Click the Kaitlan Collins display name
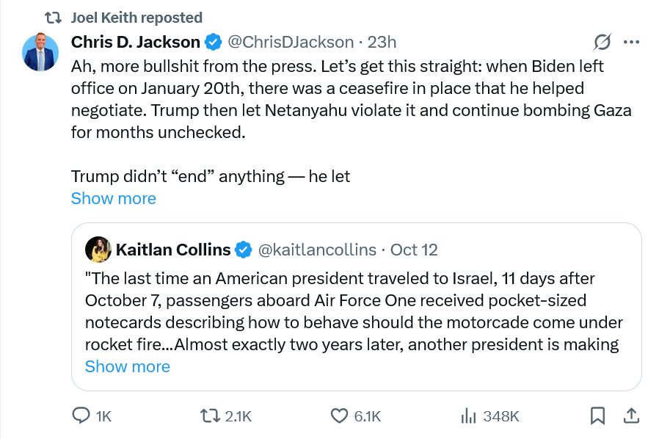659x439 pixels. pos(173,250)
